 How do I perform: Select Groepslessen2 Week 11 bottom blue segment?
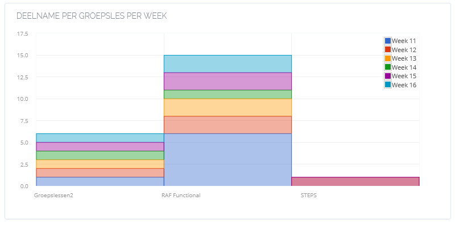point(100,181)
